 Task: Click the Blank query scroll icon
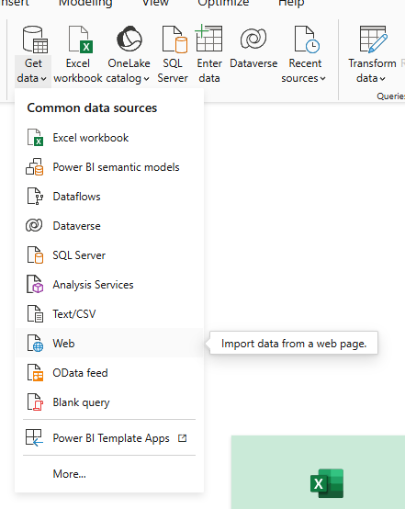tap(35, 402)
